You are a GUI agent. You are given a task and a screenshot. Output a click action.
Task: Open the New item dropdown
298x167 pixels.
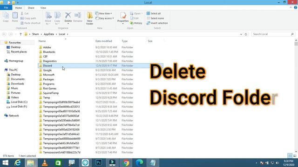click(103, 13)
